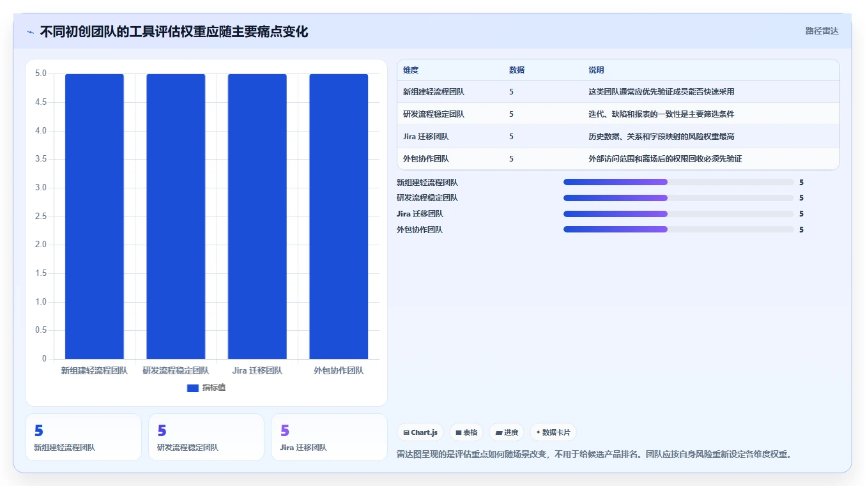Click the Jira 迁移团队 progress bar
Image resolution: width=865 pixels, height=486 pixels.
coord(678,213)
